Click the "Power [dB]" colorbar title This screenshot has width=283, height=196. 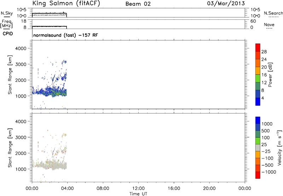tap(270, 75)
